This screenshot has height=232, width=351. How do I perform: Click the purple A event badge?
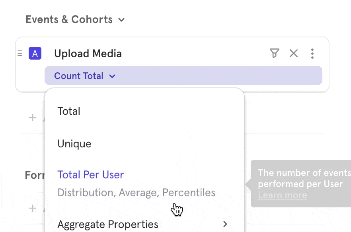(35, 54)
